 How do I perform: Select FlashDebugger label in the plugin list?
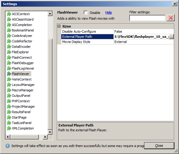23,63
